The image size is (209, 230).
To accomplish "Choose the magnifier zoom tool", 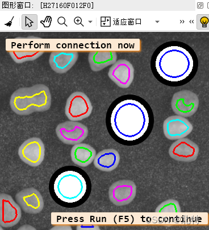I will pos(62,22).
